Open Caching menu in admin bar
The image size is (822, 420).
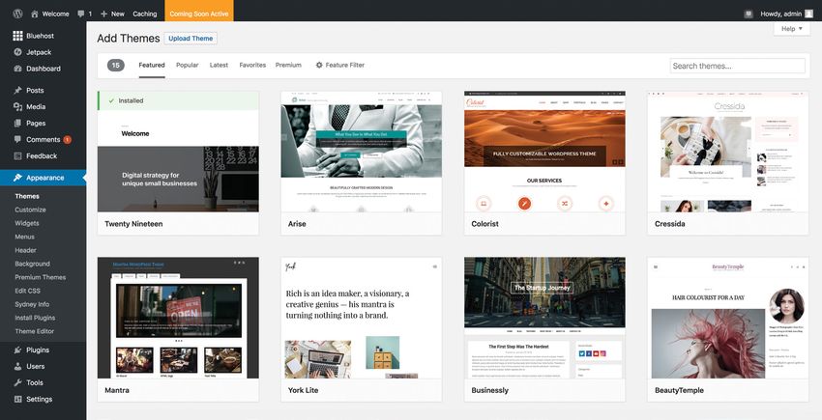point(145,14)
